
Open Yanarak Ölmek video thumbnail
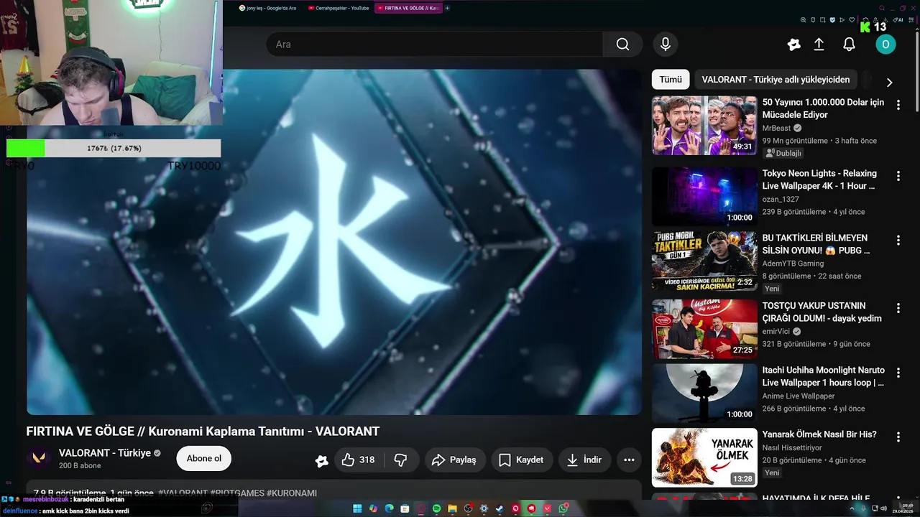coord(704,457)
